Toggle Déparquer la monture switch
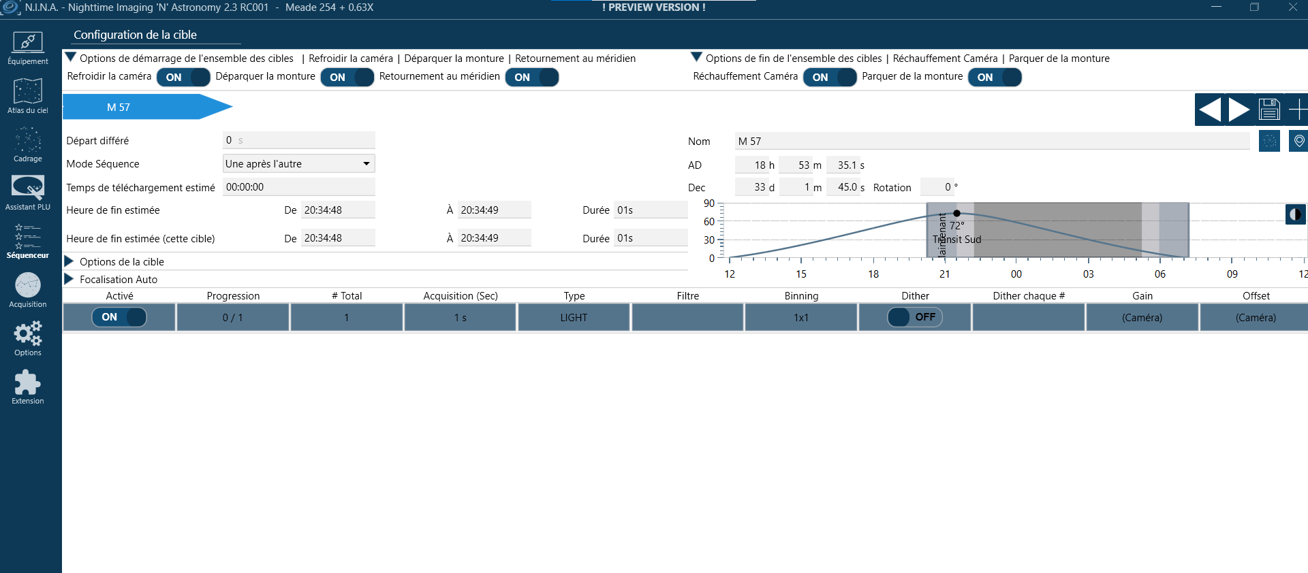 [347, 77]
